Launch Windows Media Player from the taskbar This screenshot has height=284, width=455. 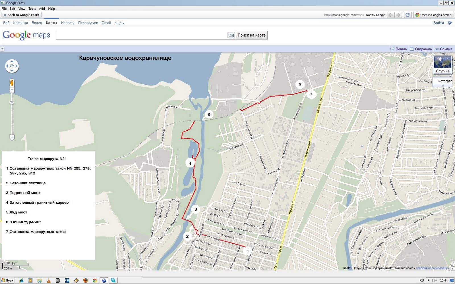(x=30, y=280)
